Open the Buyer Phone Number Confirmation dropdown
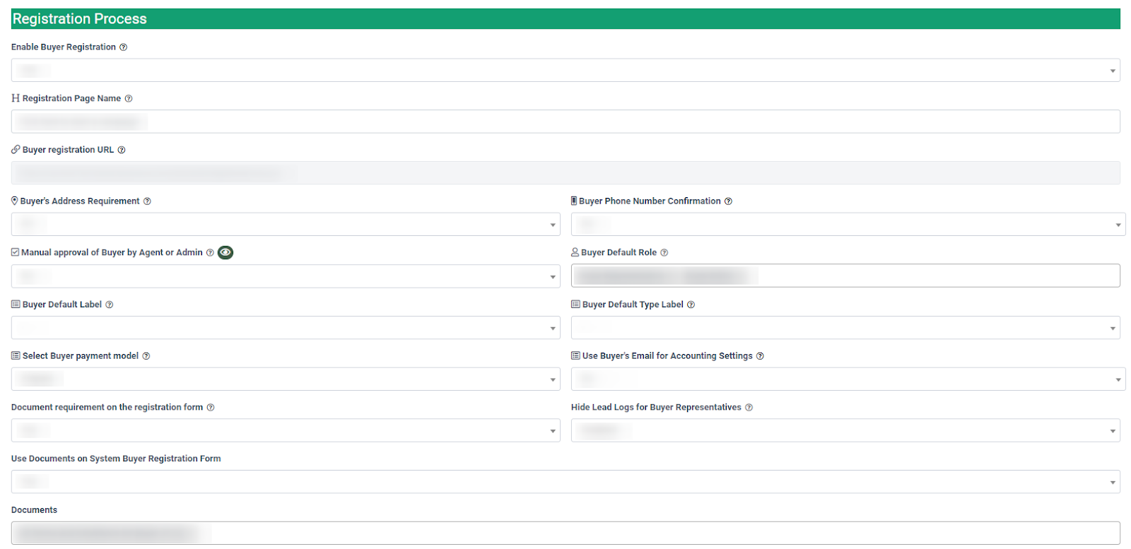1131x549 pixels. pyautogui.click(x=848, y=225)
